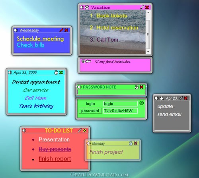The image size is (199, 178).
Task: Click the pencil edit icon on Vacation note
Action: click(142, 7)
